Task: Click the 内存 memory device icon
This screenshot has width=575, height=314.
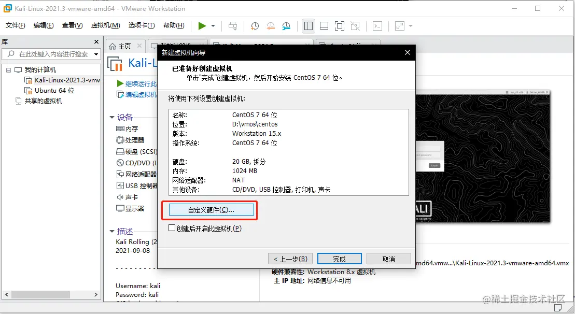Action: 120,129
